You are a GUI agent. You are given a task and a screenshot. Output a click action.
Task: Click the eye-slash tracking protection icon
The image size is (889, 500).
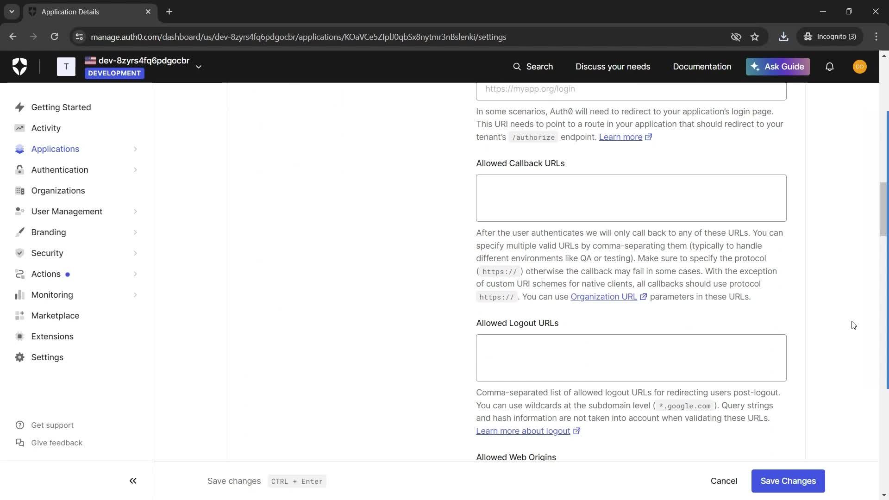pos(736,37)
